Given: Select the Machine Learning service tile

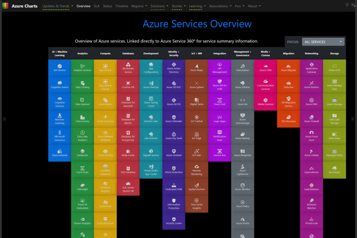Looking at the screenshot, I should click(60, 119).
